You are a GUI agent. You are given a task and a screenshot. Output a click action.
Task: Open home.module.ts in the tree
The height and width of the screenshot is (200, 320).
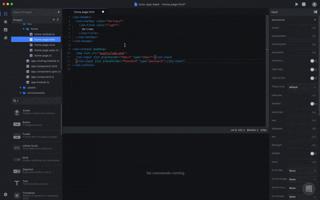[x=44, y=34]
